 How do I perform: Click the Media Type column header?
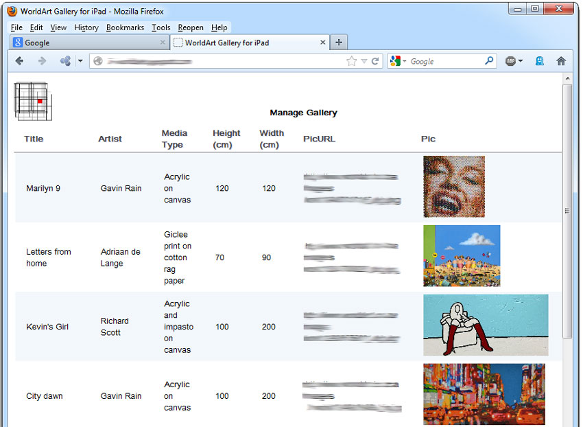174,139
